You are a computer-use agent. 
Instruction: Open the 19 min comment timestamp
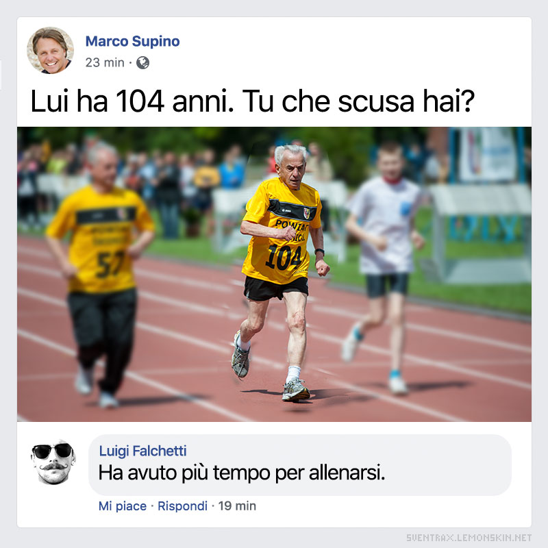pos(237,506)
